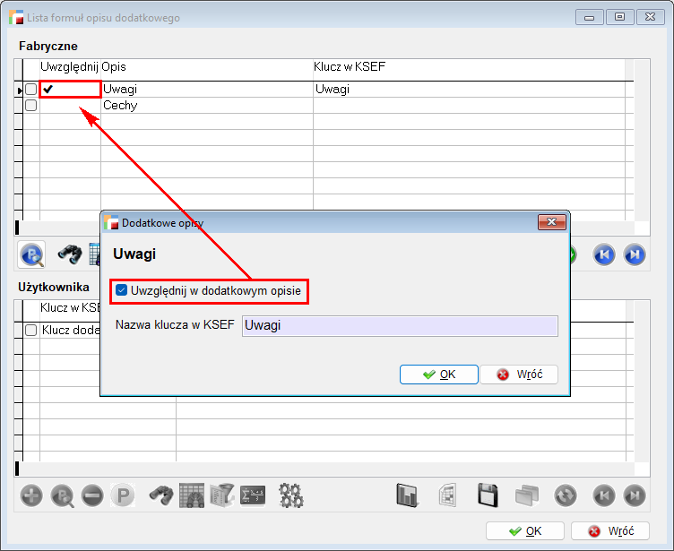Click the binoculars search icon in the Fabryczne toolbar
The image size is (674, 551).
[x=71, y=254]
